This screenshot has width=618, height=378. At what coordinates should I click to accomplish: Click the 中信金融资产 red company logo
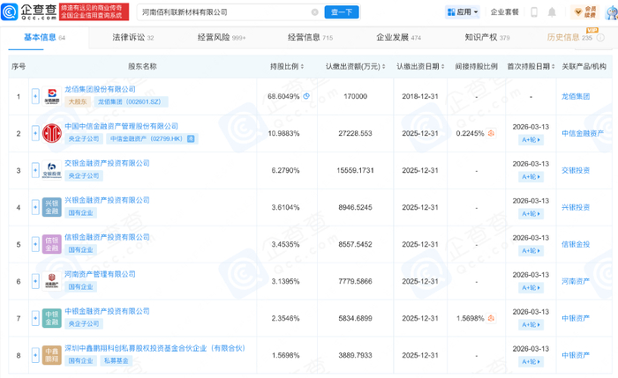tap(52, 132)
